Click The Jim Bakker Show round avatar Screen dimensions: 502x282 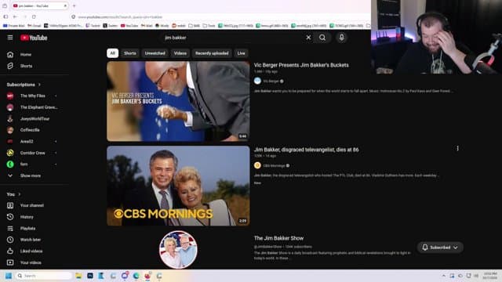tap(178, 249)
